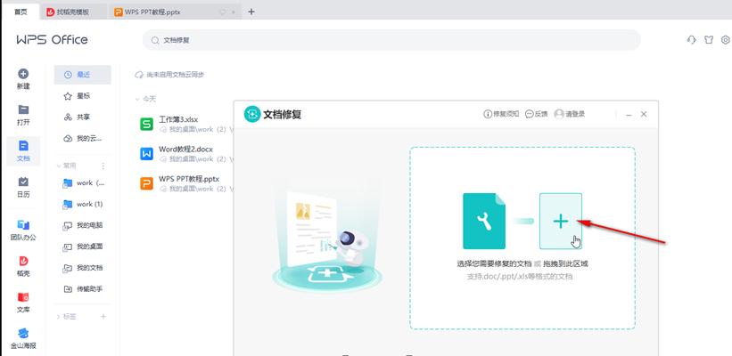
Task: Click the 选择您需要修复的文档 text
Action: (494, 263)
